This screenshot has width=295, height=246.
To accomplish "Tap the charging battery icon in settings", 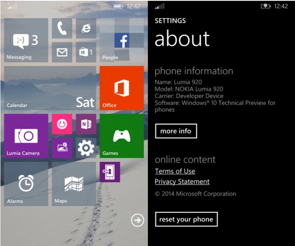I will point(265,6).
